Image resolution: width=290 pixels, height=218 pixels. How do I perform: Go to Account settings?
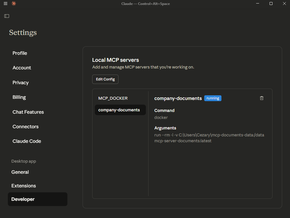click(x=22, y=68)
